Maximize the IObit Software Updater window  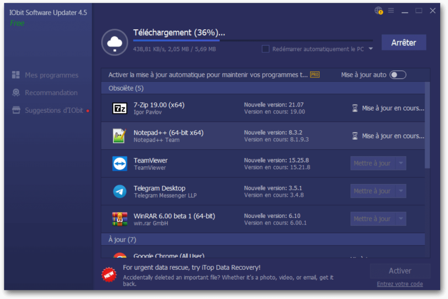419,11
